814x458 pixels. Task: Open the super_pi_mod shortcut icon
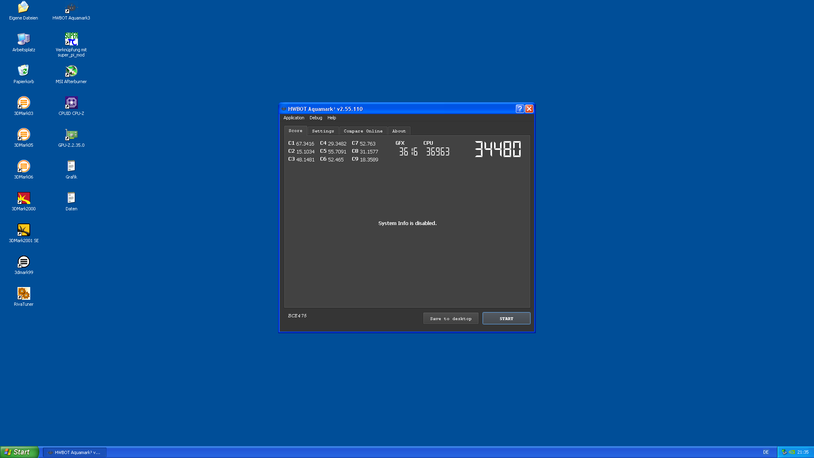(x=71, y=45)
